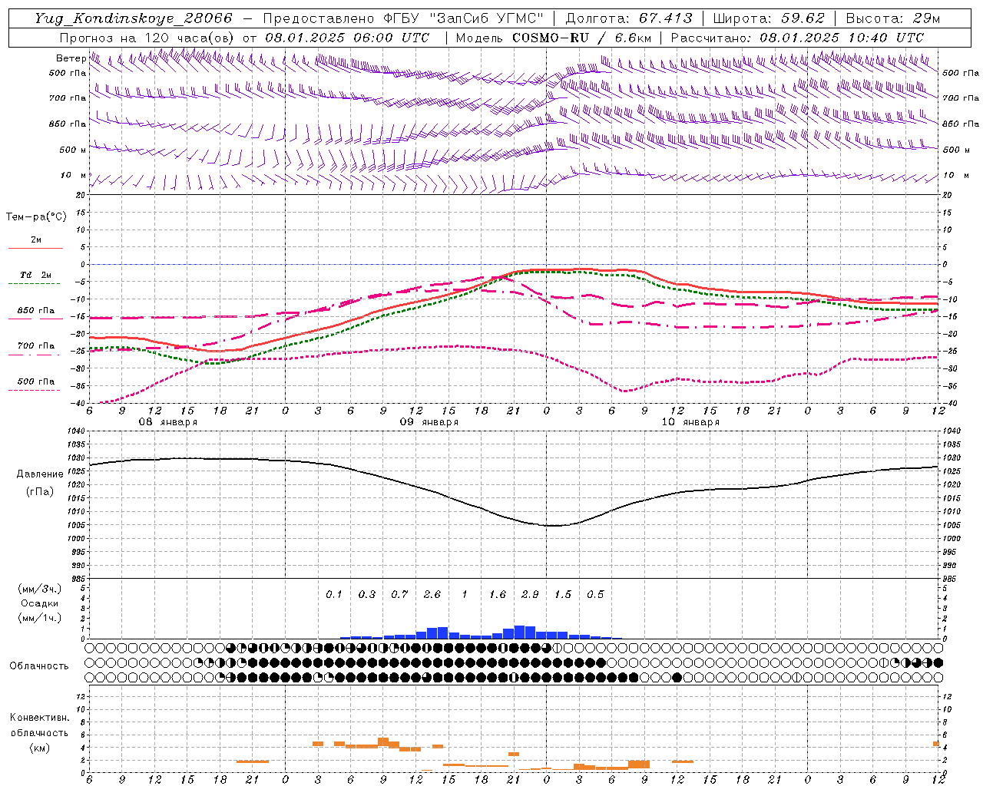
Task: Click the 0.7 precipitation amount
Action: (399, 594)
